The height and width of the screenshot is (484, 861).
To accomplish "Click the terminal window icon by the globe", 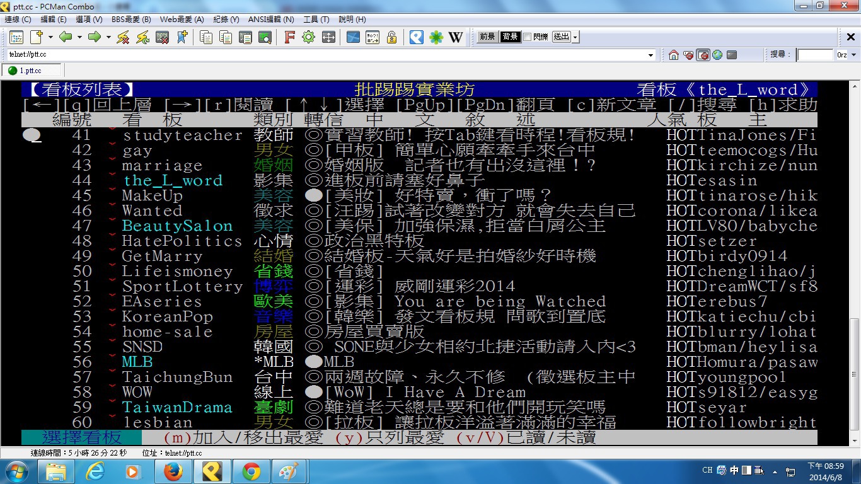I will [x=732, y=55].
